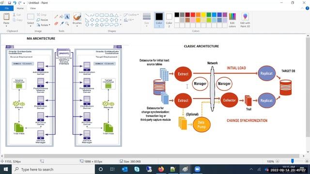This screenshot has width=310, height=174.
Task: Choose the Five-point star shape
Action: [97, 25]
